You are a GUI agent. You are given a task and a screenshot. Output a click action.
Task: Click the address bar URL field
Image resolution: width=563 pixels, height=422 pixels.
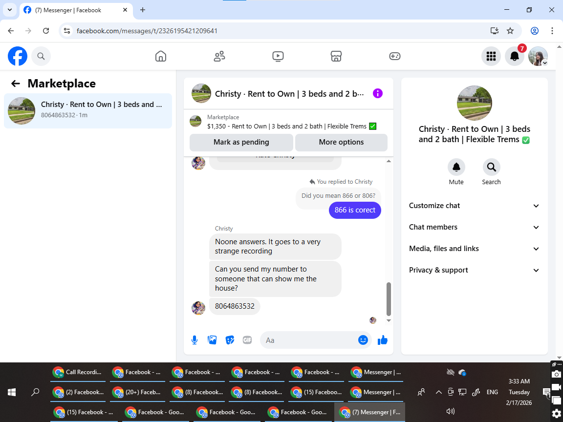pos(280,31)
